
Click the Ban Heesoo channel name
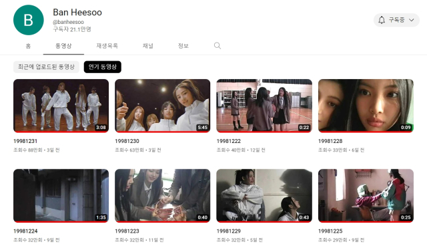tap(77, 13)
